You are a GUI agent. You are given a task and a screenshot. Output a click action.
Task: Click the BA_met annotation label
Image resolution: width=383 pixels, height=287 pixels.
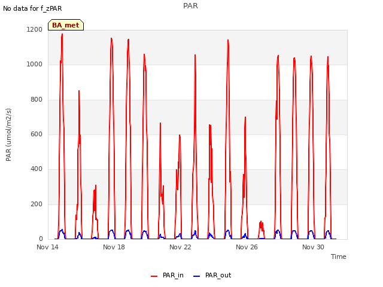coord(66,25)
